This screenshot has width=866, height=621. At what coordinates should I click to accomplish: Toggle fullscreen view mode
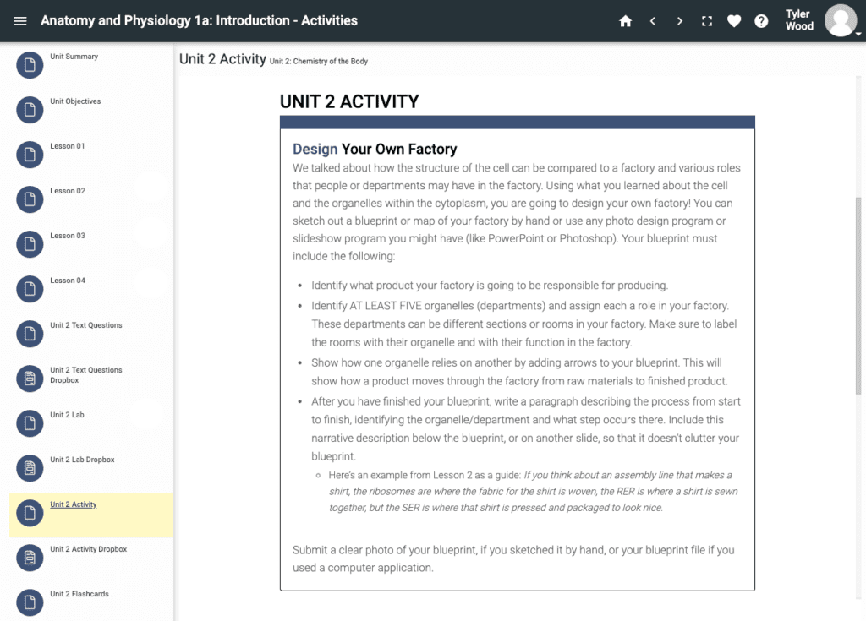tap(707, 21)
